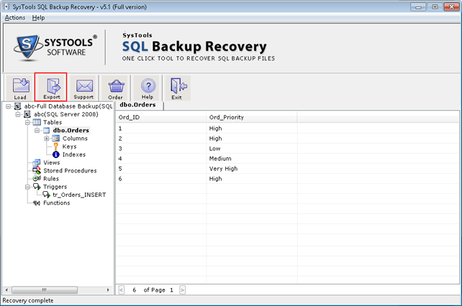Click the Stored Procedures icon
The image size is (462, 306).
(x=37, y=170)
